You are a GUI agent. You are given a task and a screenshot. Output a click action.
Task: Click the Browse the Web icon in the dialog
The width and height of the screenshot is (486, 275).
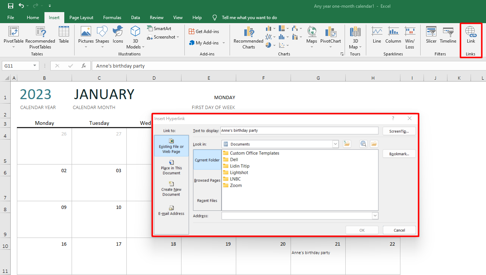pyautogui.click(x=363, y=144)
